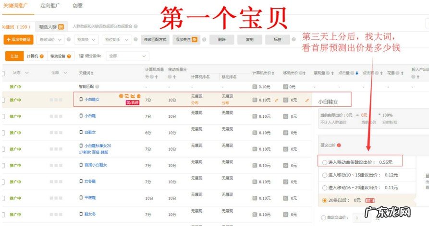Sort by 计算机出价 column arrow
Screen dimensions: 429x226
pos(273,73)
